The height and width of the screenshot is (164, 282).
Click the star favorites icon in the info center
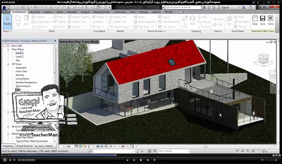[x=214, y=7]
